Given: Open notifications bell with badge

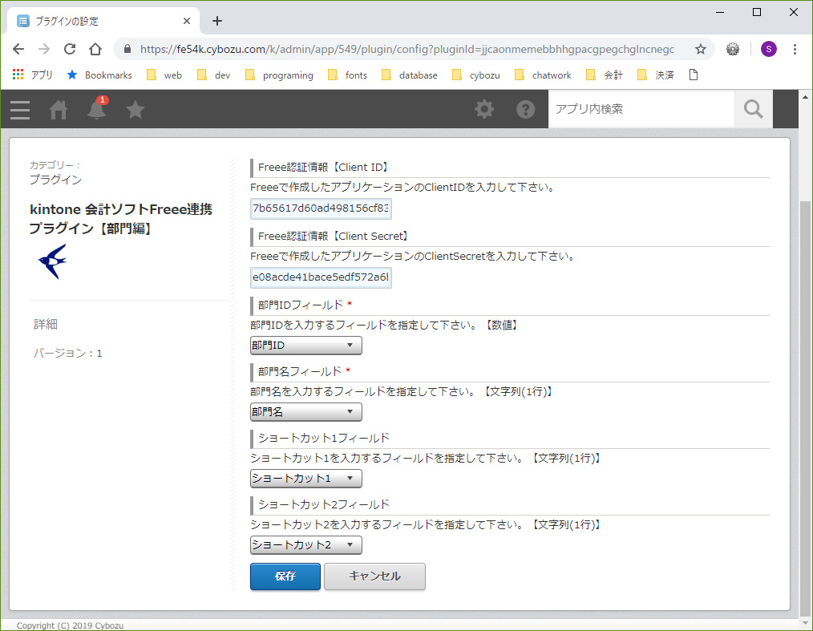Looking at the screenshot, I should [97, 108].
